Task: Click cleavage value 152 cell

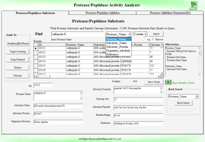Action: (155, 66)
